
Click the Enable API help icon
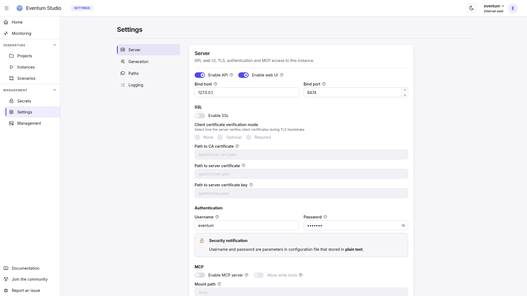pos(231,75)
